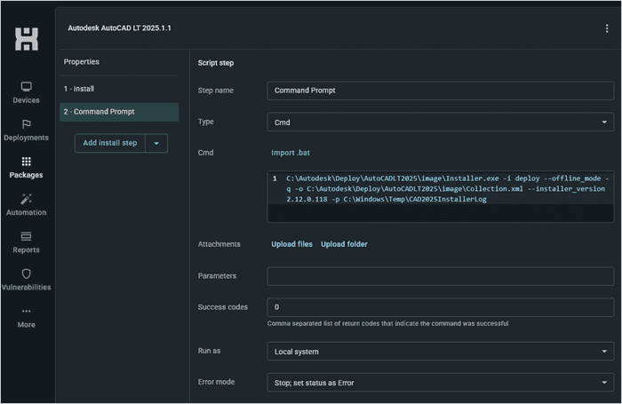
Task: Open the Devices section
Action: (27, 92)
